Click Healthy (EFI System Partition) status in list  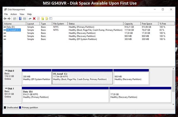[x=83, y=39]
